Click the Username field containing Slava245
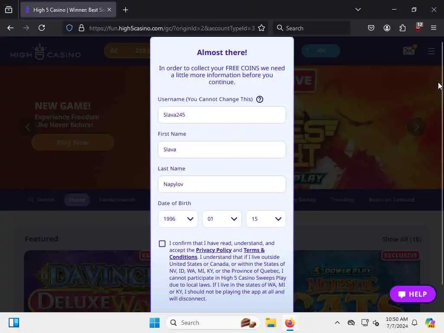The image size is (444, 333). coord(222,114)
